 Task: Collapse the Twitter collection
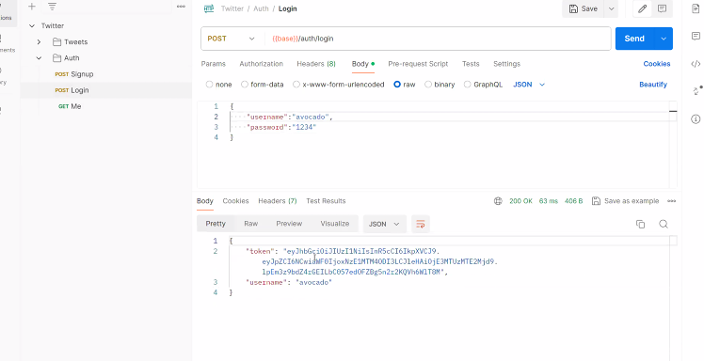tap(32, 26)
